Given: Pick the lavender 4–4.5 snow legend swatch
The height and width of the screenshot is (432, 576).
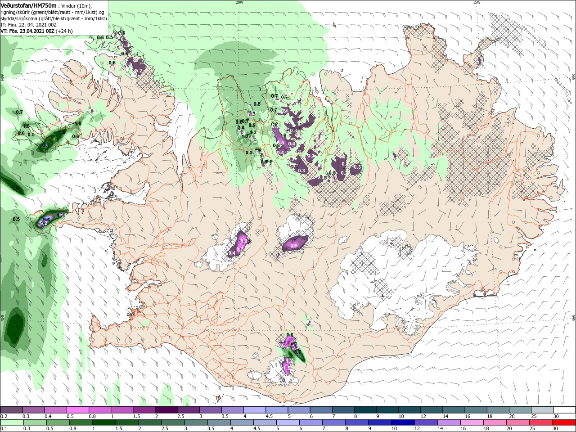Looking at the screenshot, I should pos(254,410).
